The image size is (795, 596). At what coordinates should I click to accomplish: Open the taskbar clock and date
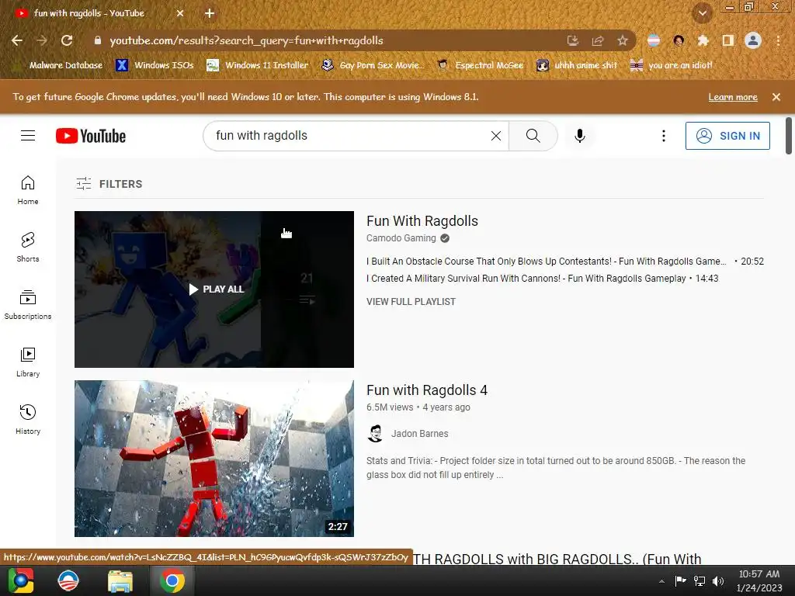(759, 580)
